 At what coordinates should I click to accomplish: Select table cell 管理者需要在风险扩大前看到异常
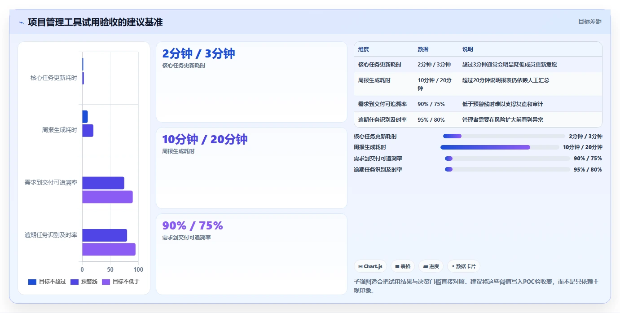pyautogui.click(x=502, y=120)
